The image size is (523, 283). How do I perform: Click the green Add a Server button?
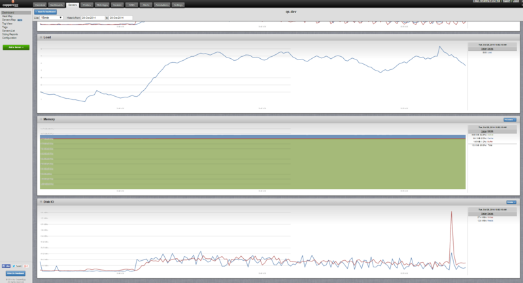(16, 47)
